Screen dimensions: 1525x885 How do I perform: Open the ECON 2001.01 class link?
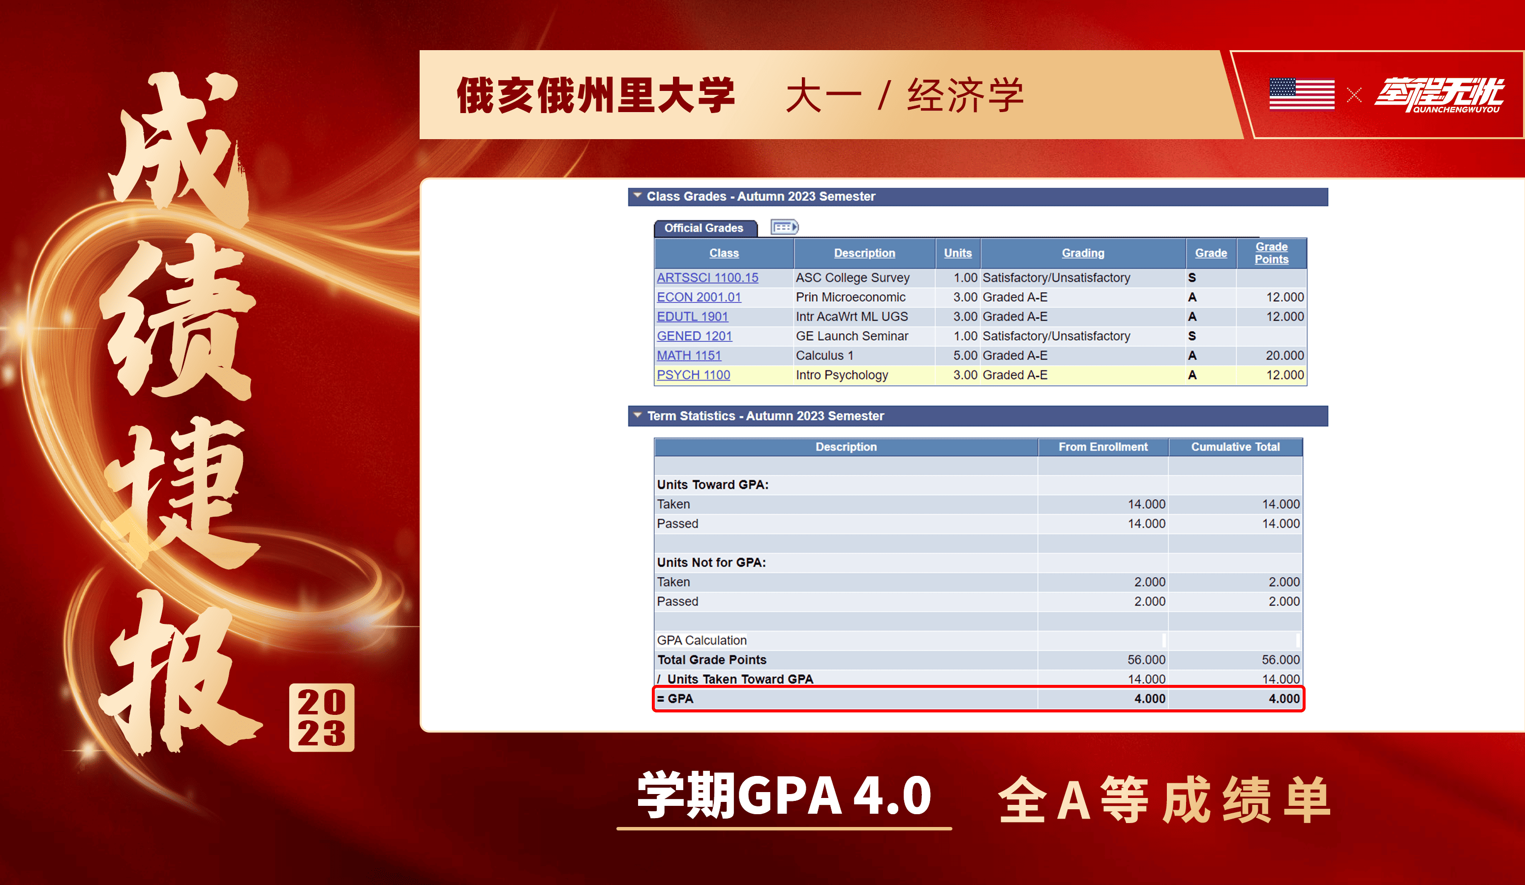pyautogui.click(x=699, y=297)
